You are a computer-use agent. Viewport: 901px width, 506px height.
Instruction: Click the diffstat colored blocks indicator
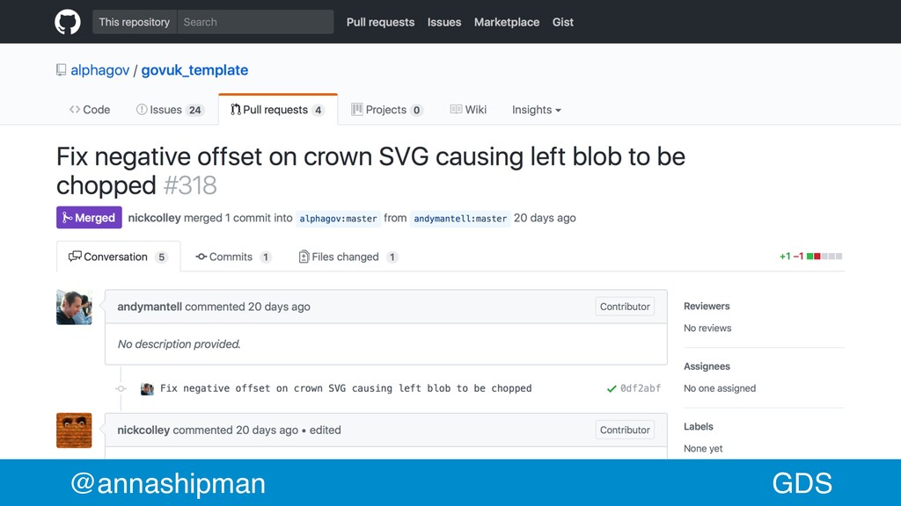click(x=824, y=257)
